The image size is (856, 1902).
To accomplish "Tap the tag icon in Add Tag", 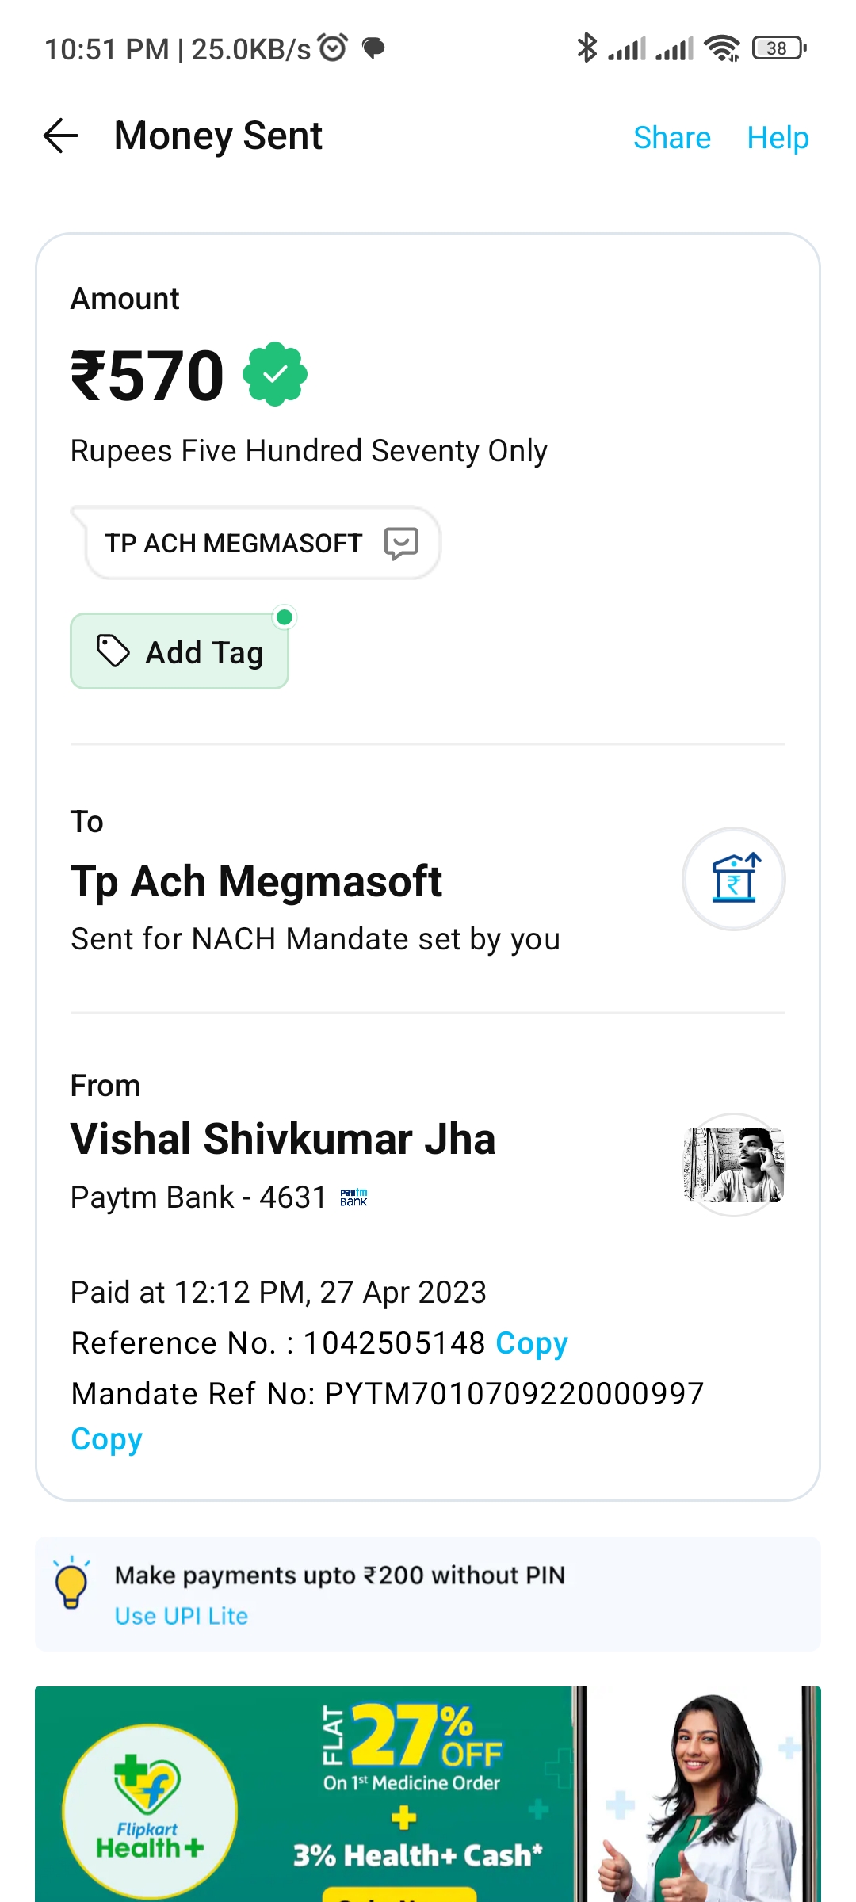I will (x=113, y=651).
